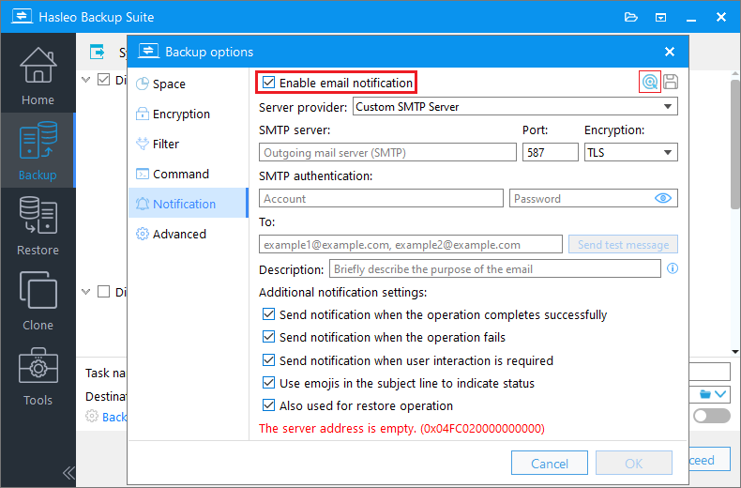
Task: Select the Backup section in the sidebar
Action: [x=38, y=150]
